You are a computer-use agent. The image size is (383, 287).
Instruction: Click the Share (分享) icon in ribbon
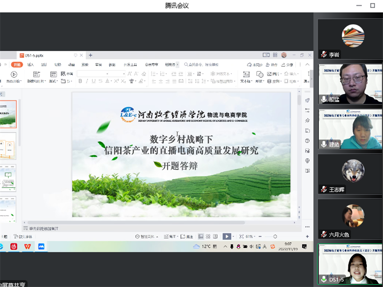pos(287,65)
